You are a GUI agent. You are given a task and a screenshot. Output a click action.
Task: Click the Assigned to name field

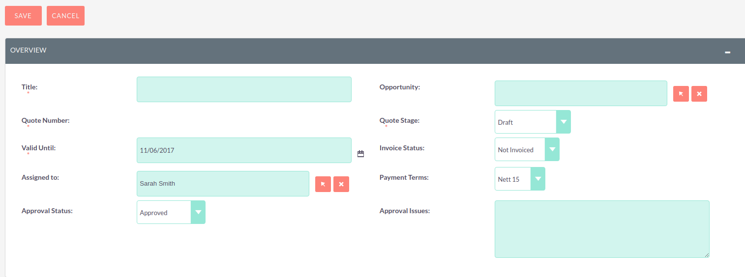pyautogui.click(x=223, y=184)
